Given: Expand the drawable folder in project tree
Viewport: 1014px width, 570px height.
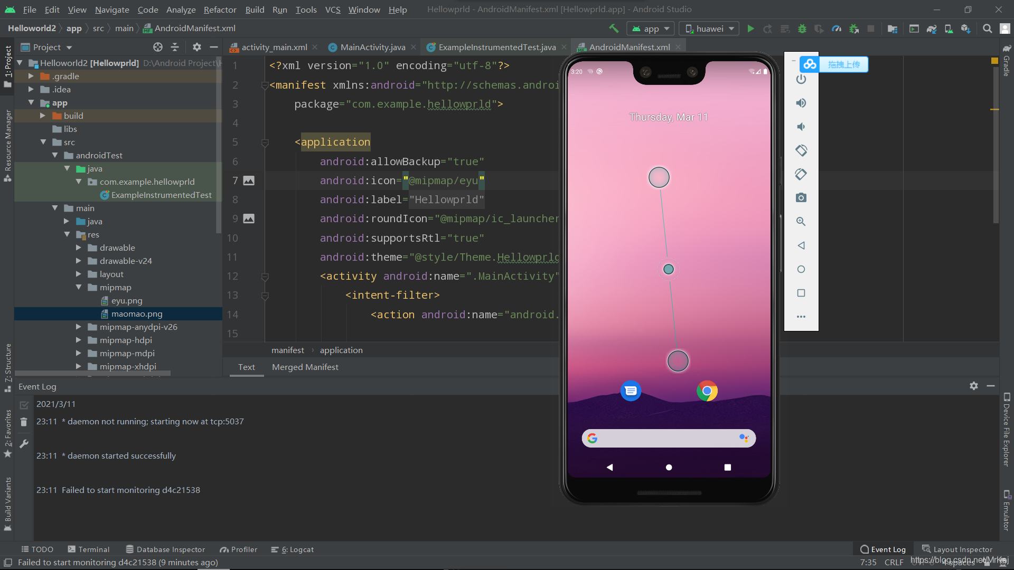Looking at the screenshot, I should [79, 248].
